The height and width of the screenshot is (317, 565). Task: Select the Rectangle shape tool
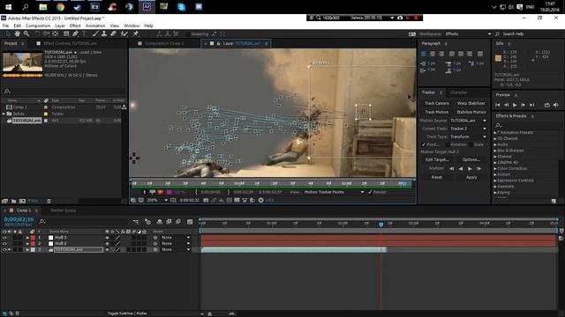[66, 33]
